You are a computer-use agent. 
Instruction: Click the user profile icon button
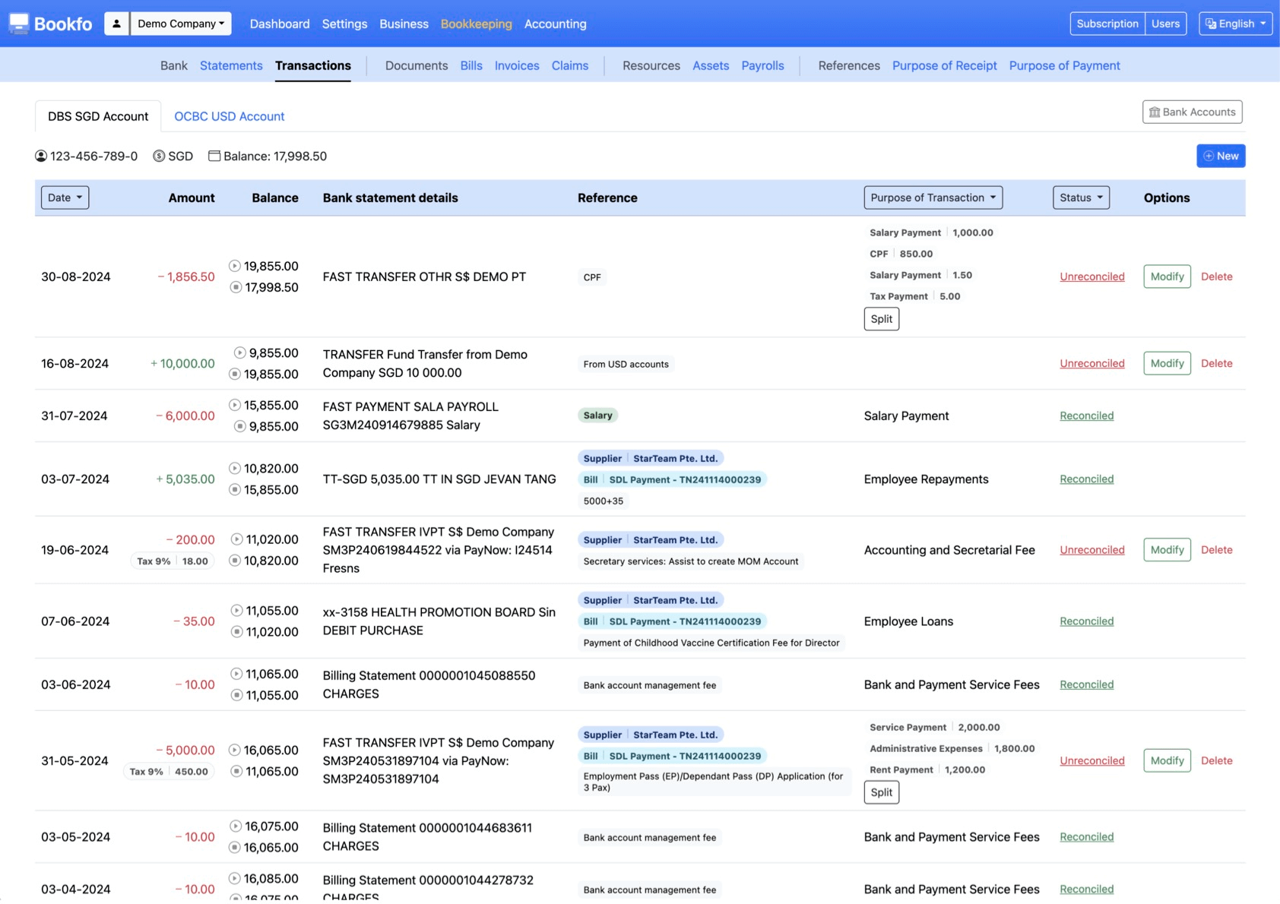coord(116,24)
